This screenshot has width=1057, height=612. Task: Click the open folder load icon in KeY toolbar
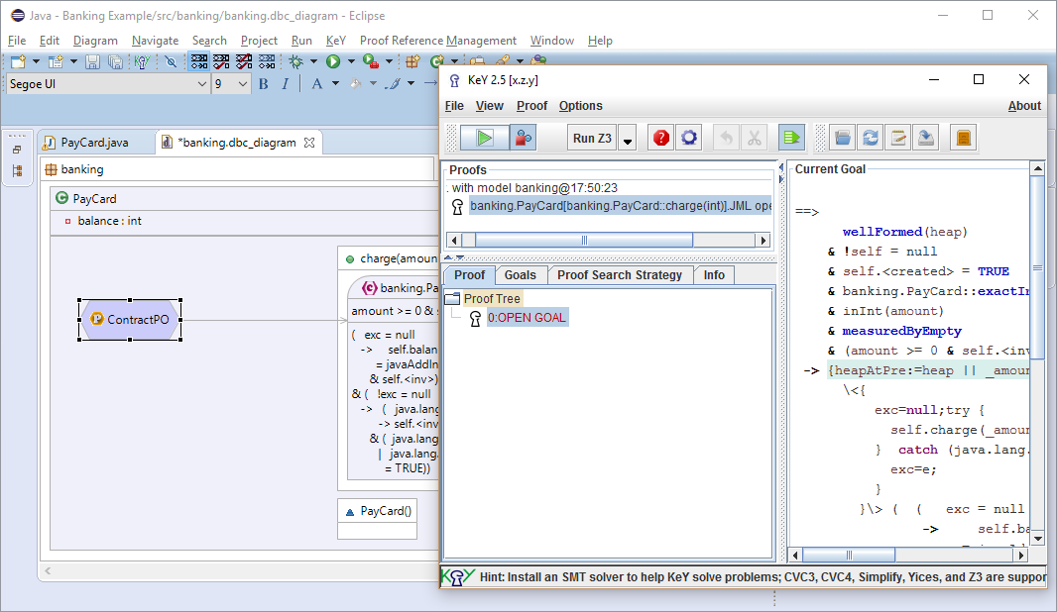[x=842, y=138]
